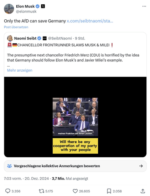
Task: Like the post with the heart icon
Action: point(75,191)
